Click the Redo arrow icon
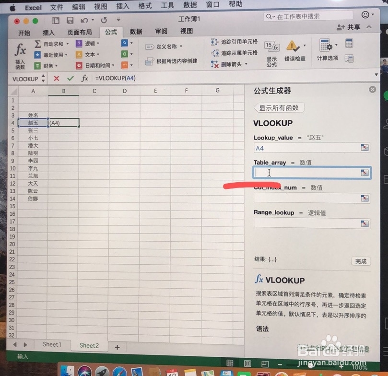This screenshot has width=388, height=376. coord(104,20)
